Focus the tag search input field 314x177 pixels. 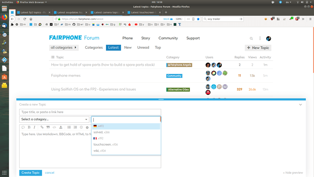pyautogui.click(x=126, y=120)
